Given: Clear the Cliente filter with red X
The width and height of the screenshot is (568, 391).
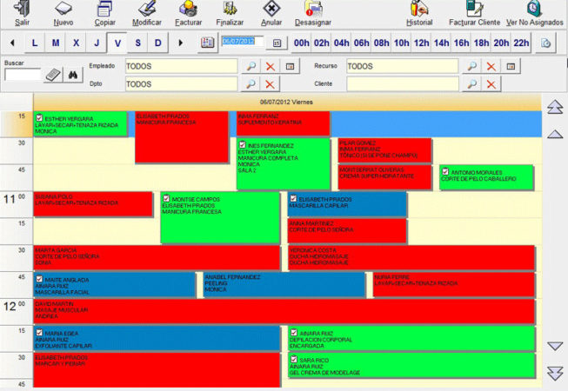Looking at the screenshot, I should (491, 84).
